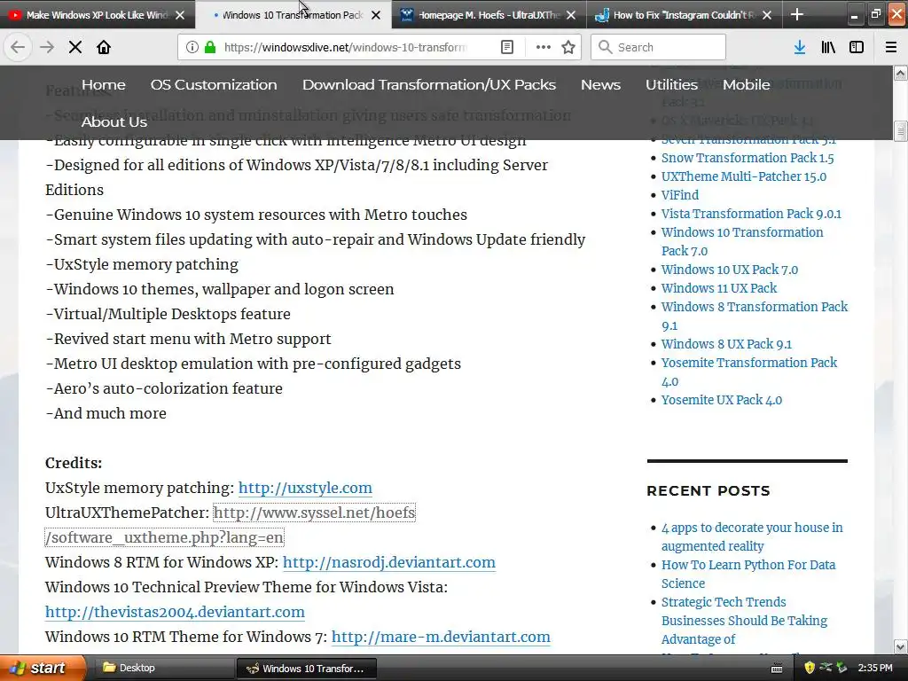Open Strategic Tech Trends recent post
This screenshot has width=908, height=681.
[744, 621]
